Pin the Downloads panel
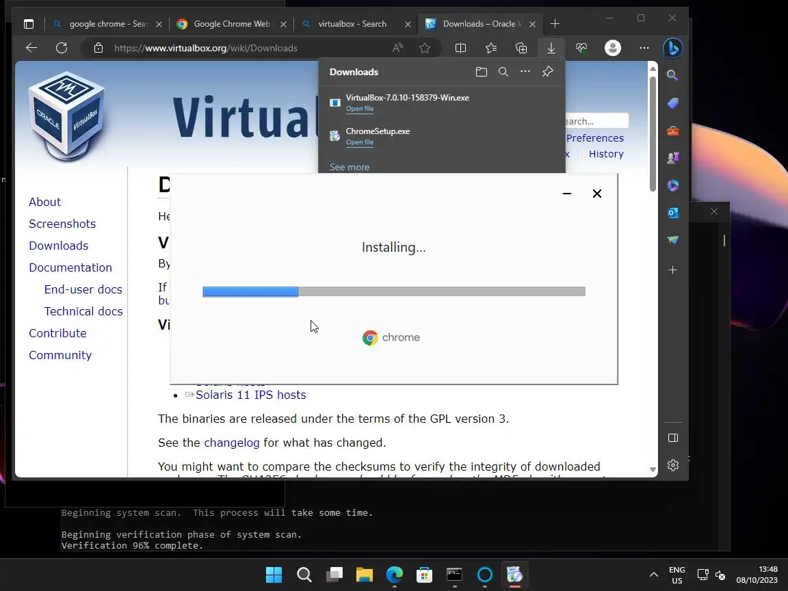This screenshot has width=788, height=591. coord(548,71)
